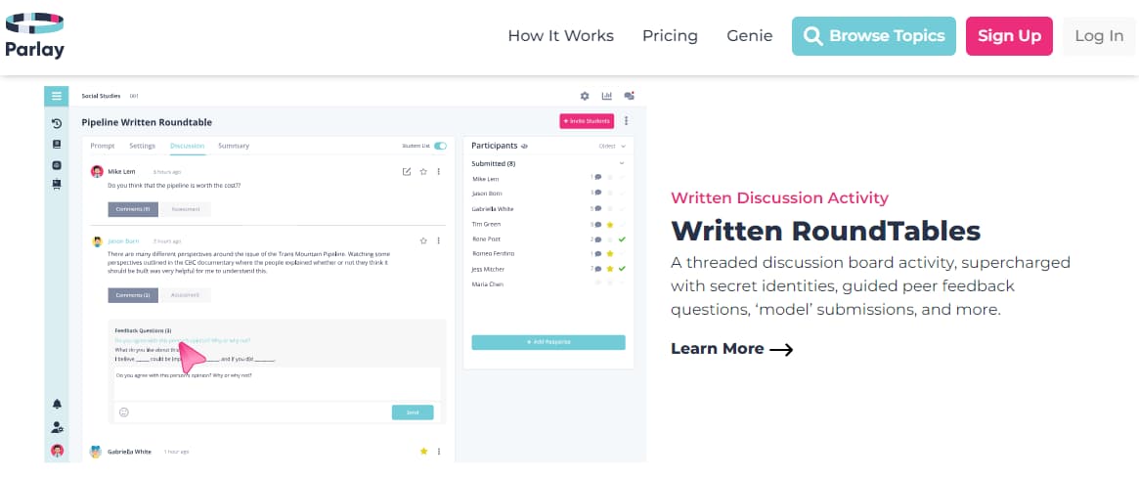
Task: Click the eye icon next to Participants
Action: pyautogui.click(x=524, y=146)
